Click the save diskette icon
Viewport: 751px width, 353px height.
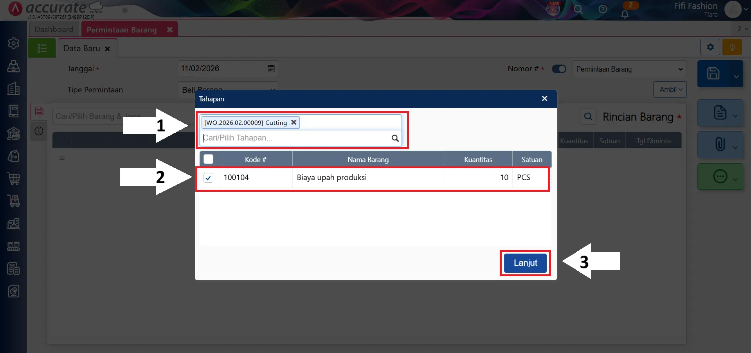(713, 74)
